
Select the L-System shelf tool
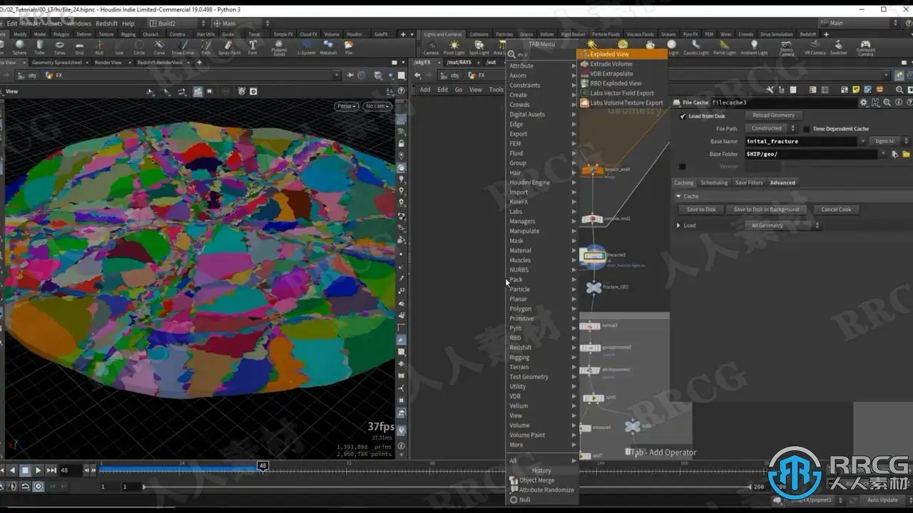coord(306,48)
